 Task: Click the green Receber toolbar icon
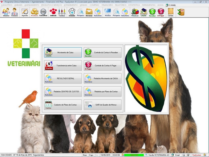pos(152,12)
